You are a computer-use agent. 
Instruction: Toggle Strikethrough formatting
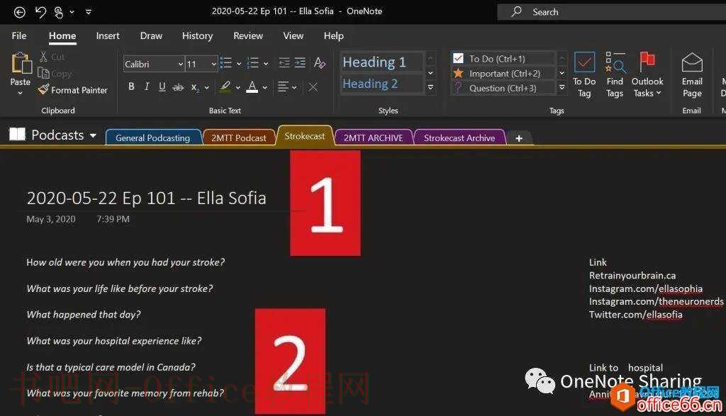tap(178, 87)
